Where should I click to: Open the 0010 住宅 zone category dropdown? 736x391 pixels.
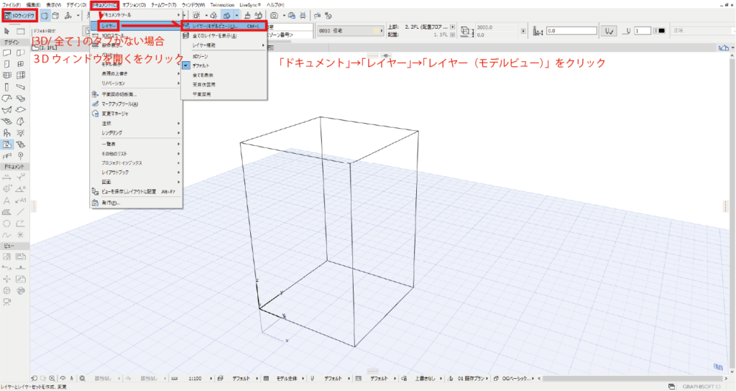point(350,31)
